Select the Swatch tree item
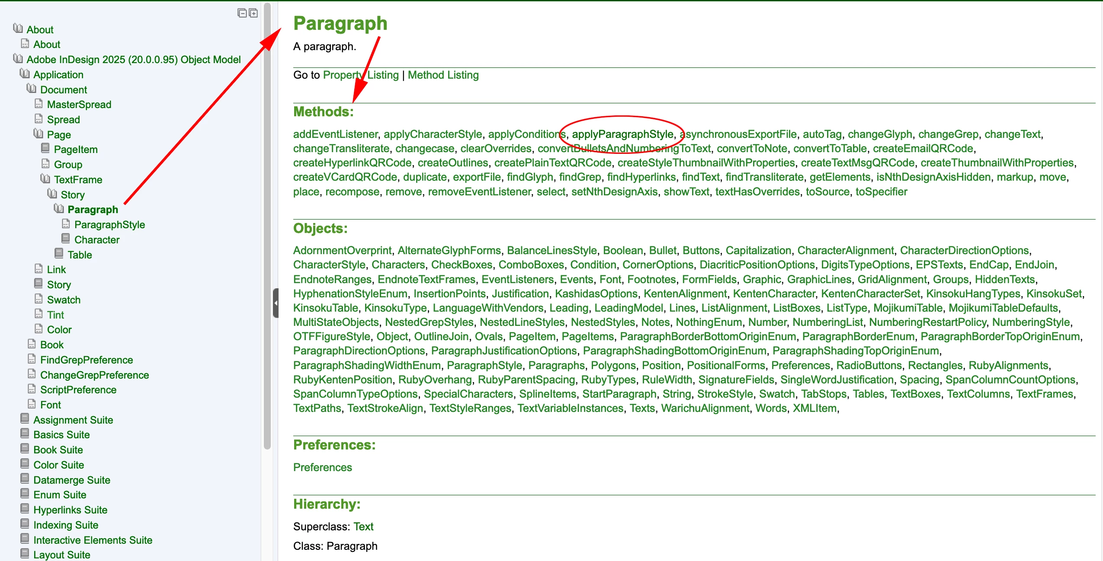Image resolution: width=1103 pixels, height=561 pixels. tap(64, 300)
